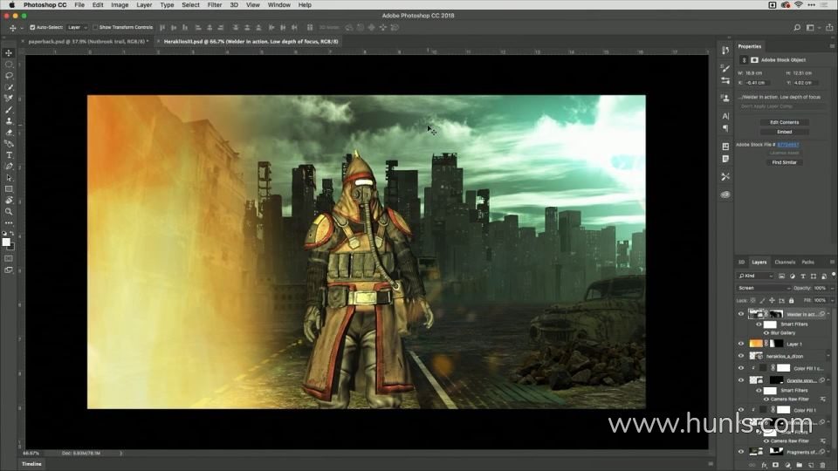The width and height of the screenshot is (838, 471).
Task: Click the Lock all padlock icon
Action: (792, 301)
